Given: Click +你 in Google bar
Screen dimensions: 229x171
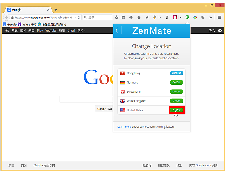Looking at the screenshot, I should [x=7, y=31].
